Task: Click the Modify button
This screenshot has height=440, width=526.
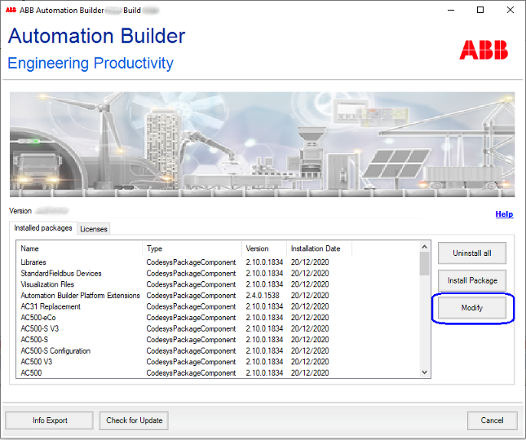Action: click(x=472, y=308)
